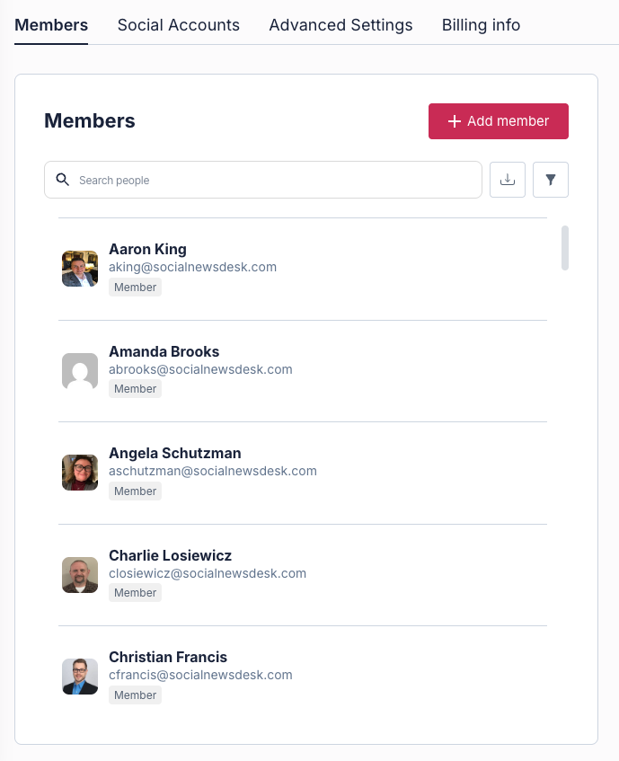
Task: Click Amanda Brooks' placeholder avatar
Action: [80, 371]
